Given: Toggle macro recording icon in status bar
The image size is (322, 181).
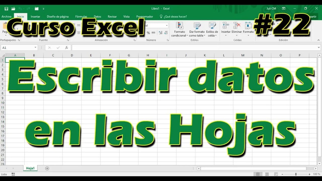Looking at the screenshot, I should click(x=13, y=174).
